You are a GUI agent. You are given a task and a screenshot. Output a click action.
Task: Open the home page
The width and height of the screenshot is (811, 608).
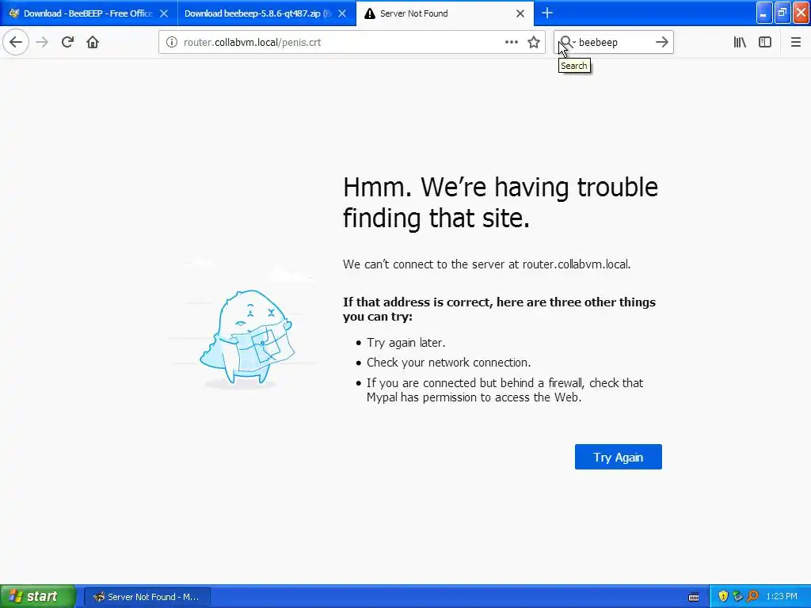pyautogui.click(x=93, y=42)
